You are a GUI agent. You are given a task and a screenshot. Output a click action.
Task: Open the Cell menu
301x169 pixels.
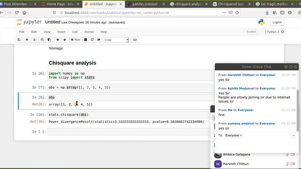[75, 32]
